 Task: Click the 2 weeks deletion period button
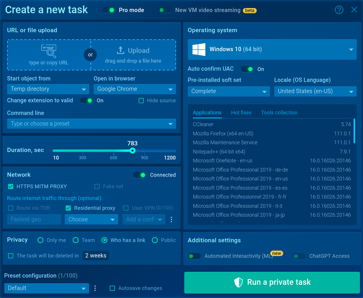(96, 256)
